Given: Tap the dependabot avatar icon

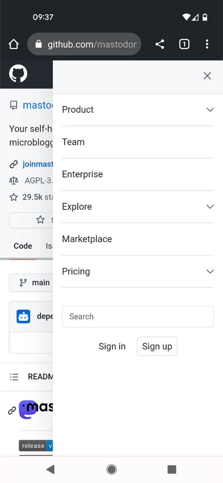Looking at the screenshot, I should coord(23,316).
